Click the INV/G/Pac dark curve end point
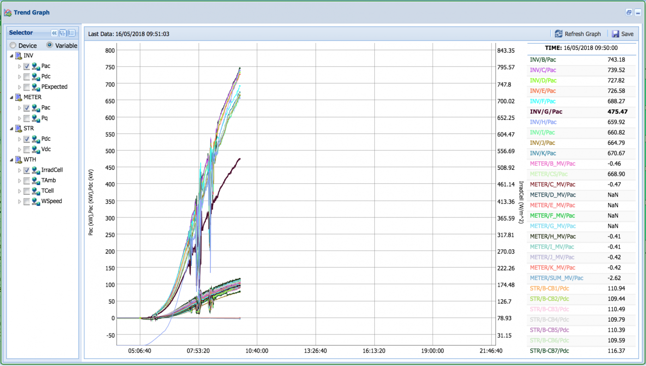This screenshot has height=366, width=646. tap(240, 159)
